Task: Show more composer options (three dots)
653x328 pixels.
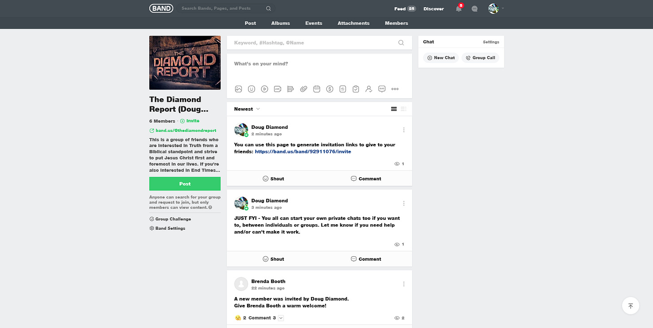Action: 395,89
